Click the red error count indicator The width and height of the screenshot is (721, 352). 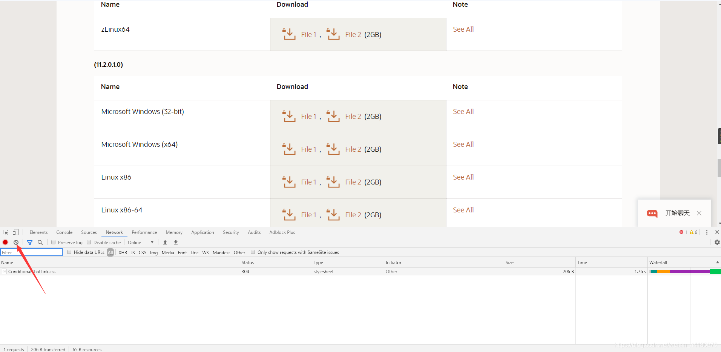pyautogui.click(x=683, y=232)
